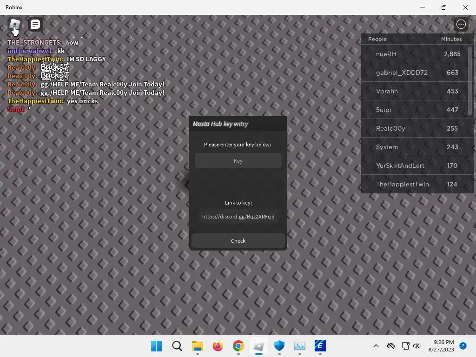Click the Minutes column header
Image resolution: width=476 pixels, height=357 pixels.
click(451, 39)
